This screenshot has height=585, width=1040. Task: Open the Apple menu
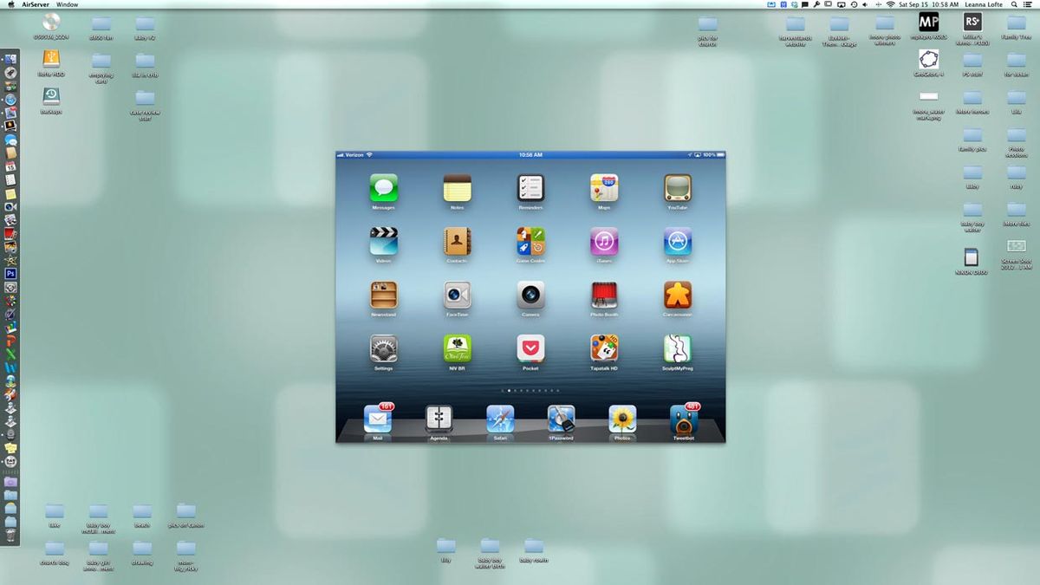coord(11,4)
